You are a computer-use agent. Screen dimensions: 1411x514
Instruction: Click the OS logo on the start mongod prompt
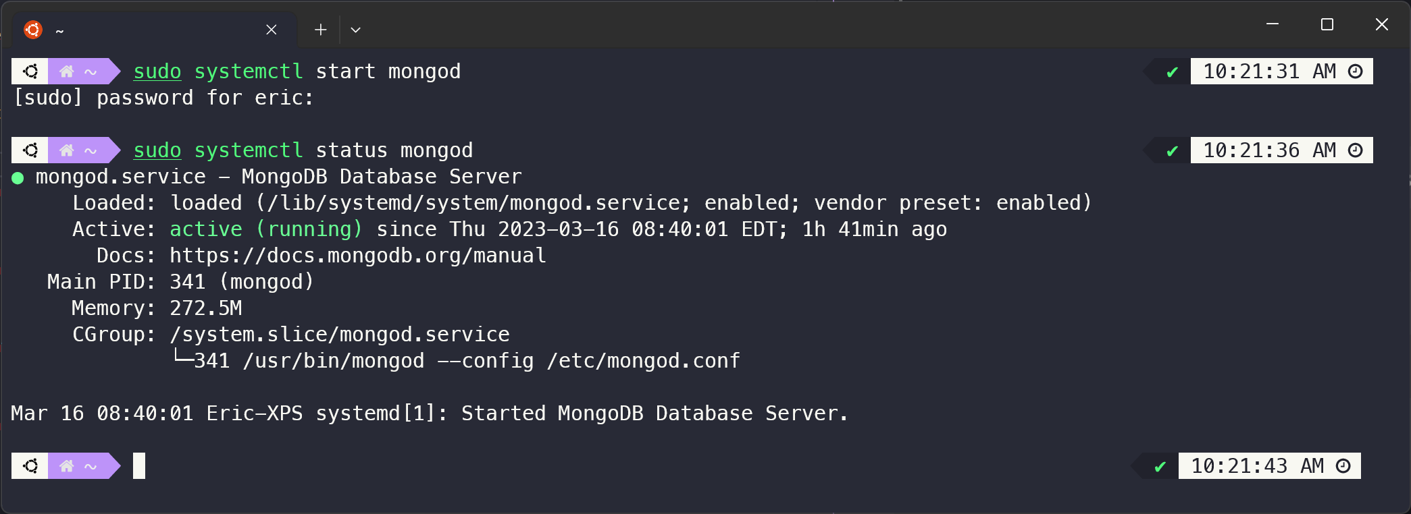(30, 72)
